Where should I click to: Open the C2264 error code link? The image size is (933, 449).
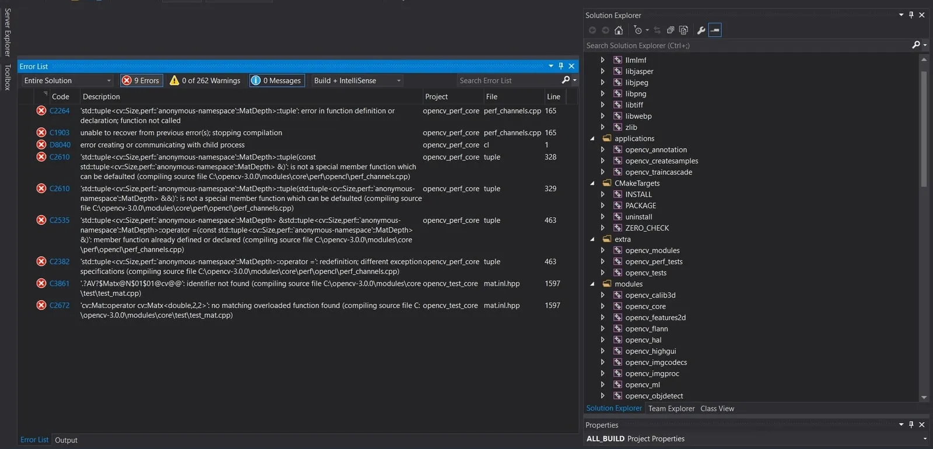pos(59,111)
